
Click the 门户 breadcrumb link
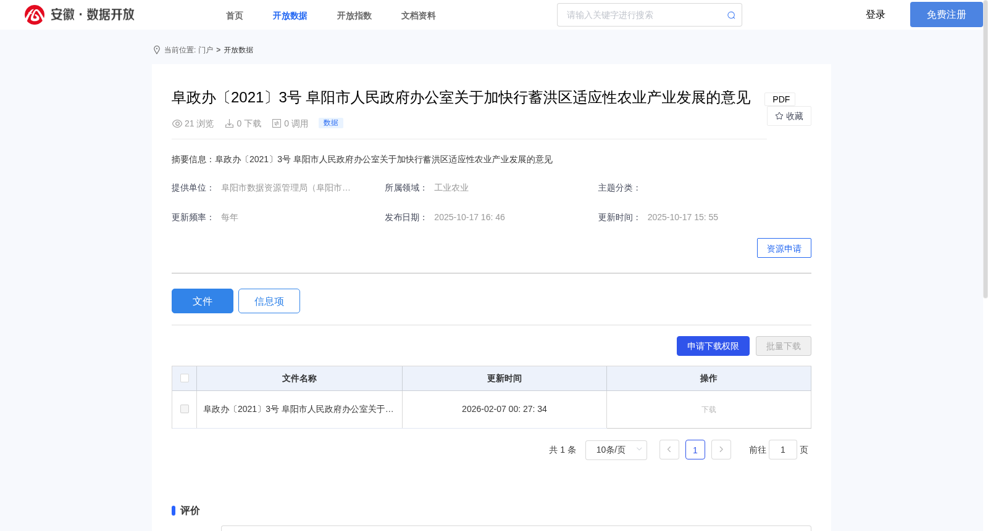206,50
